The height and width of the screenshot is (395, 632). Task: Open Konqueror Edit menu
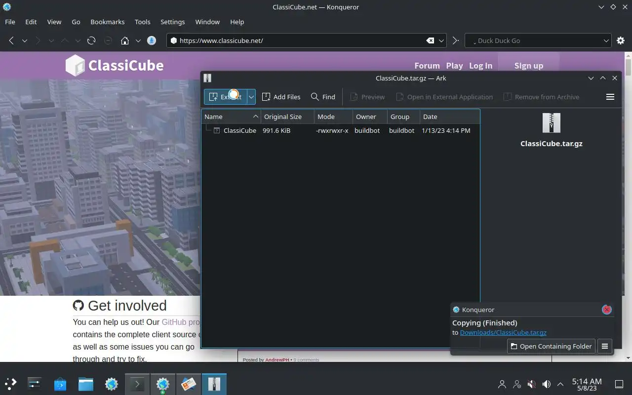31,22
